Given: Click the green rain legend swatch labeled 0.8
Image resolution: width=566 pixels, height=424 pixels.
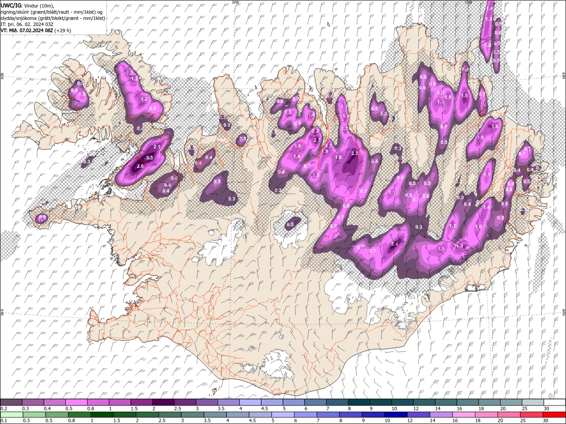Looking at the screenshot, I should (80, 415).
